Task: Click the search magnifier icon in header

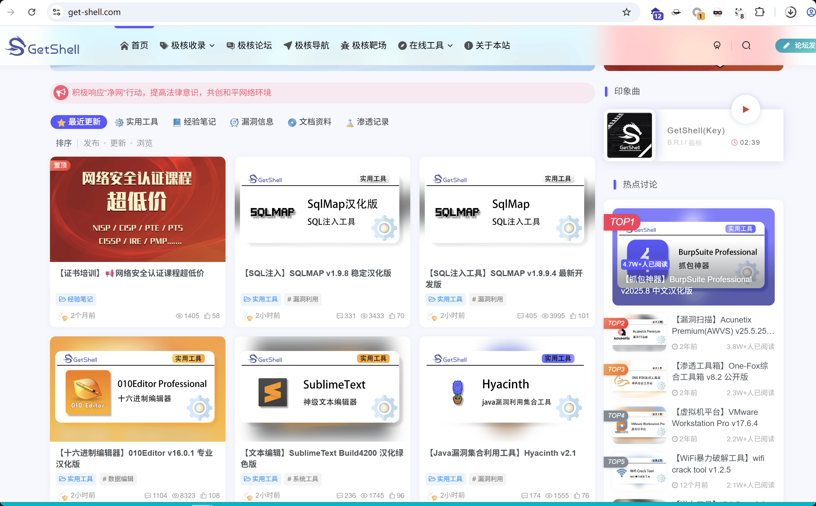Action: point(746,46)
